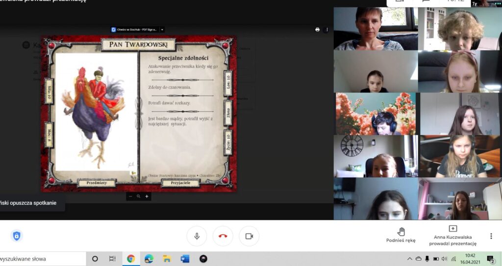Click Otwórz w DocHub button

134,29
